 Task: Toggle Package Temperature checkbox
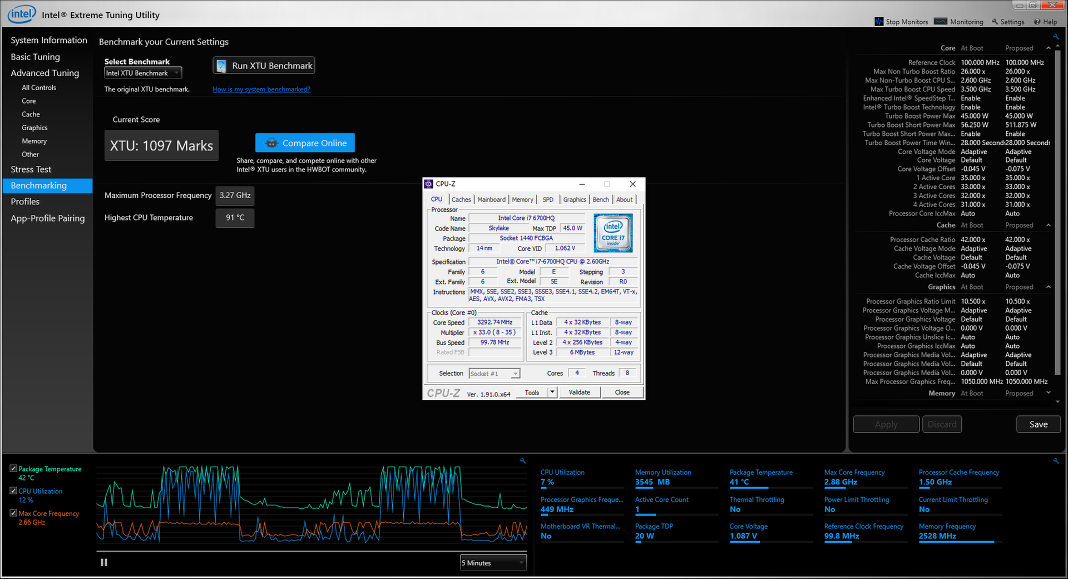pyautogui.click(x=13, y=469)
